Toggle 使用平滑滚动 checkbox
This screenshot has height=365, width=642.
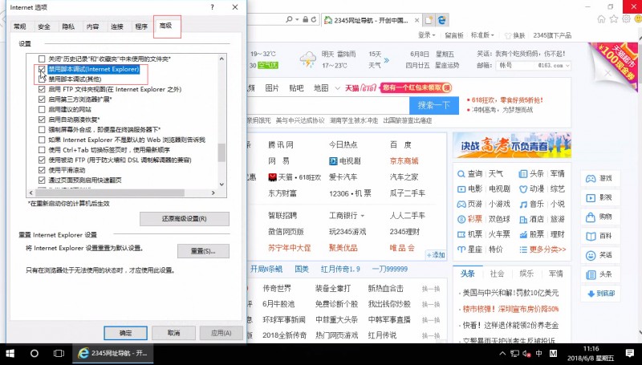click(42, 170)
